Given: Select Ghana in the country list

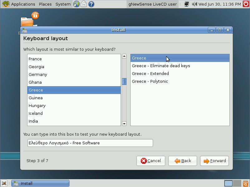Looking at the screenshot, I should (74, 82).
